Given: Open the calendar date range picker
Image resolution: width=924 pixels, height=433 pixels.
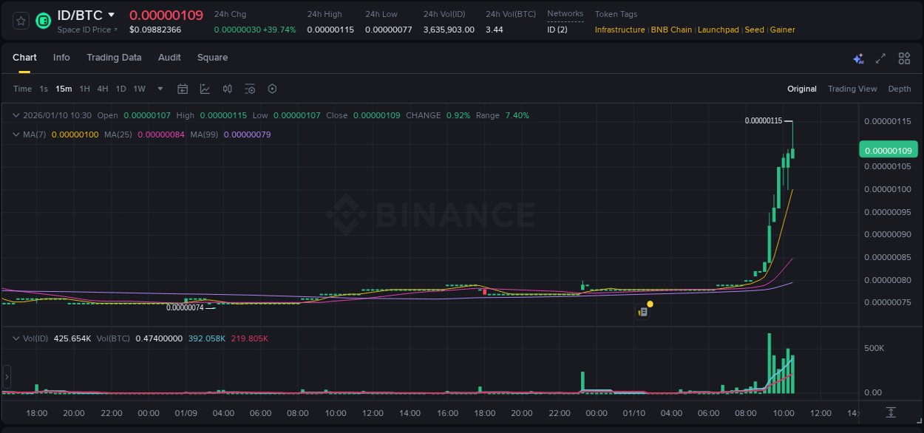Looking at the screenshot, I should [183, 89].
